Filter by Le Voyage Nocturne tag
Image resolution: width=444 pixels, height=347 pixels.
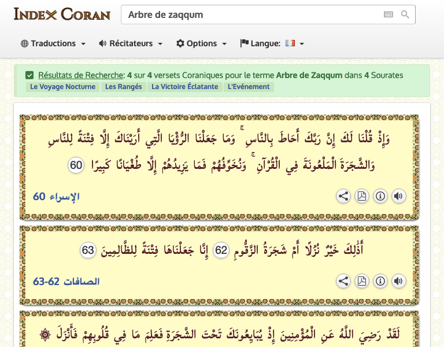(x=62, y=87)
